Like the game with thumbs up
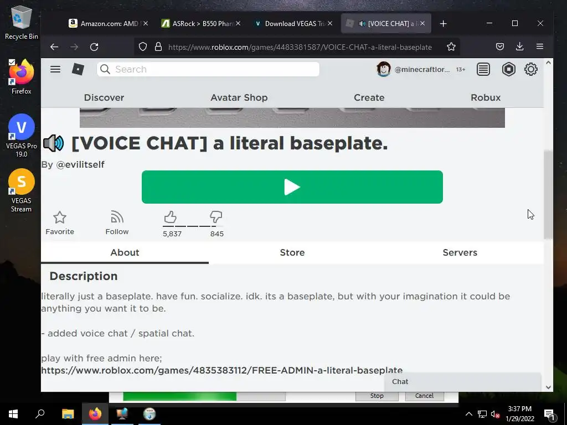Image resolution: width=567 pixels, height=425 pixels. 171,217
